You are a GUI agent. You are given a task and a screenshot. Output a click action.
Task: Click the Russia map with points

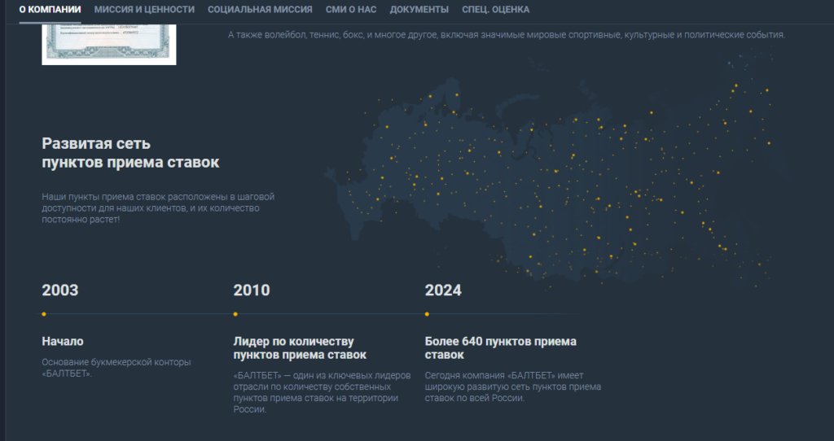point(551,168)
